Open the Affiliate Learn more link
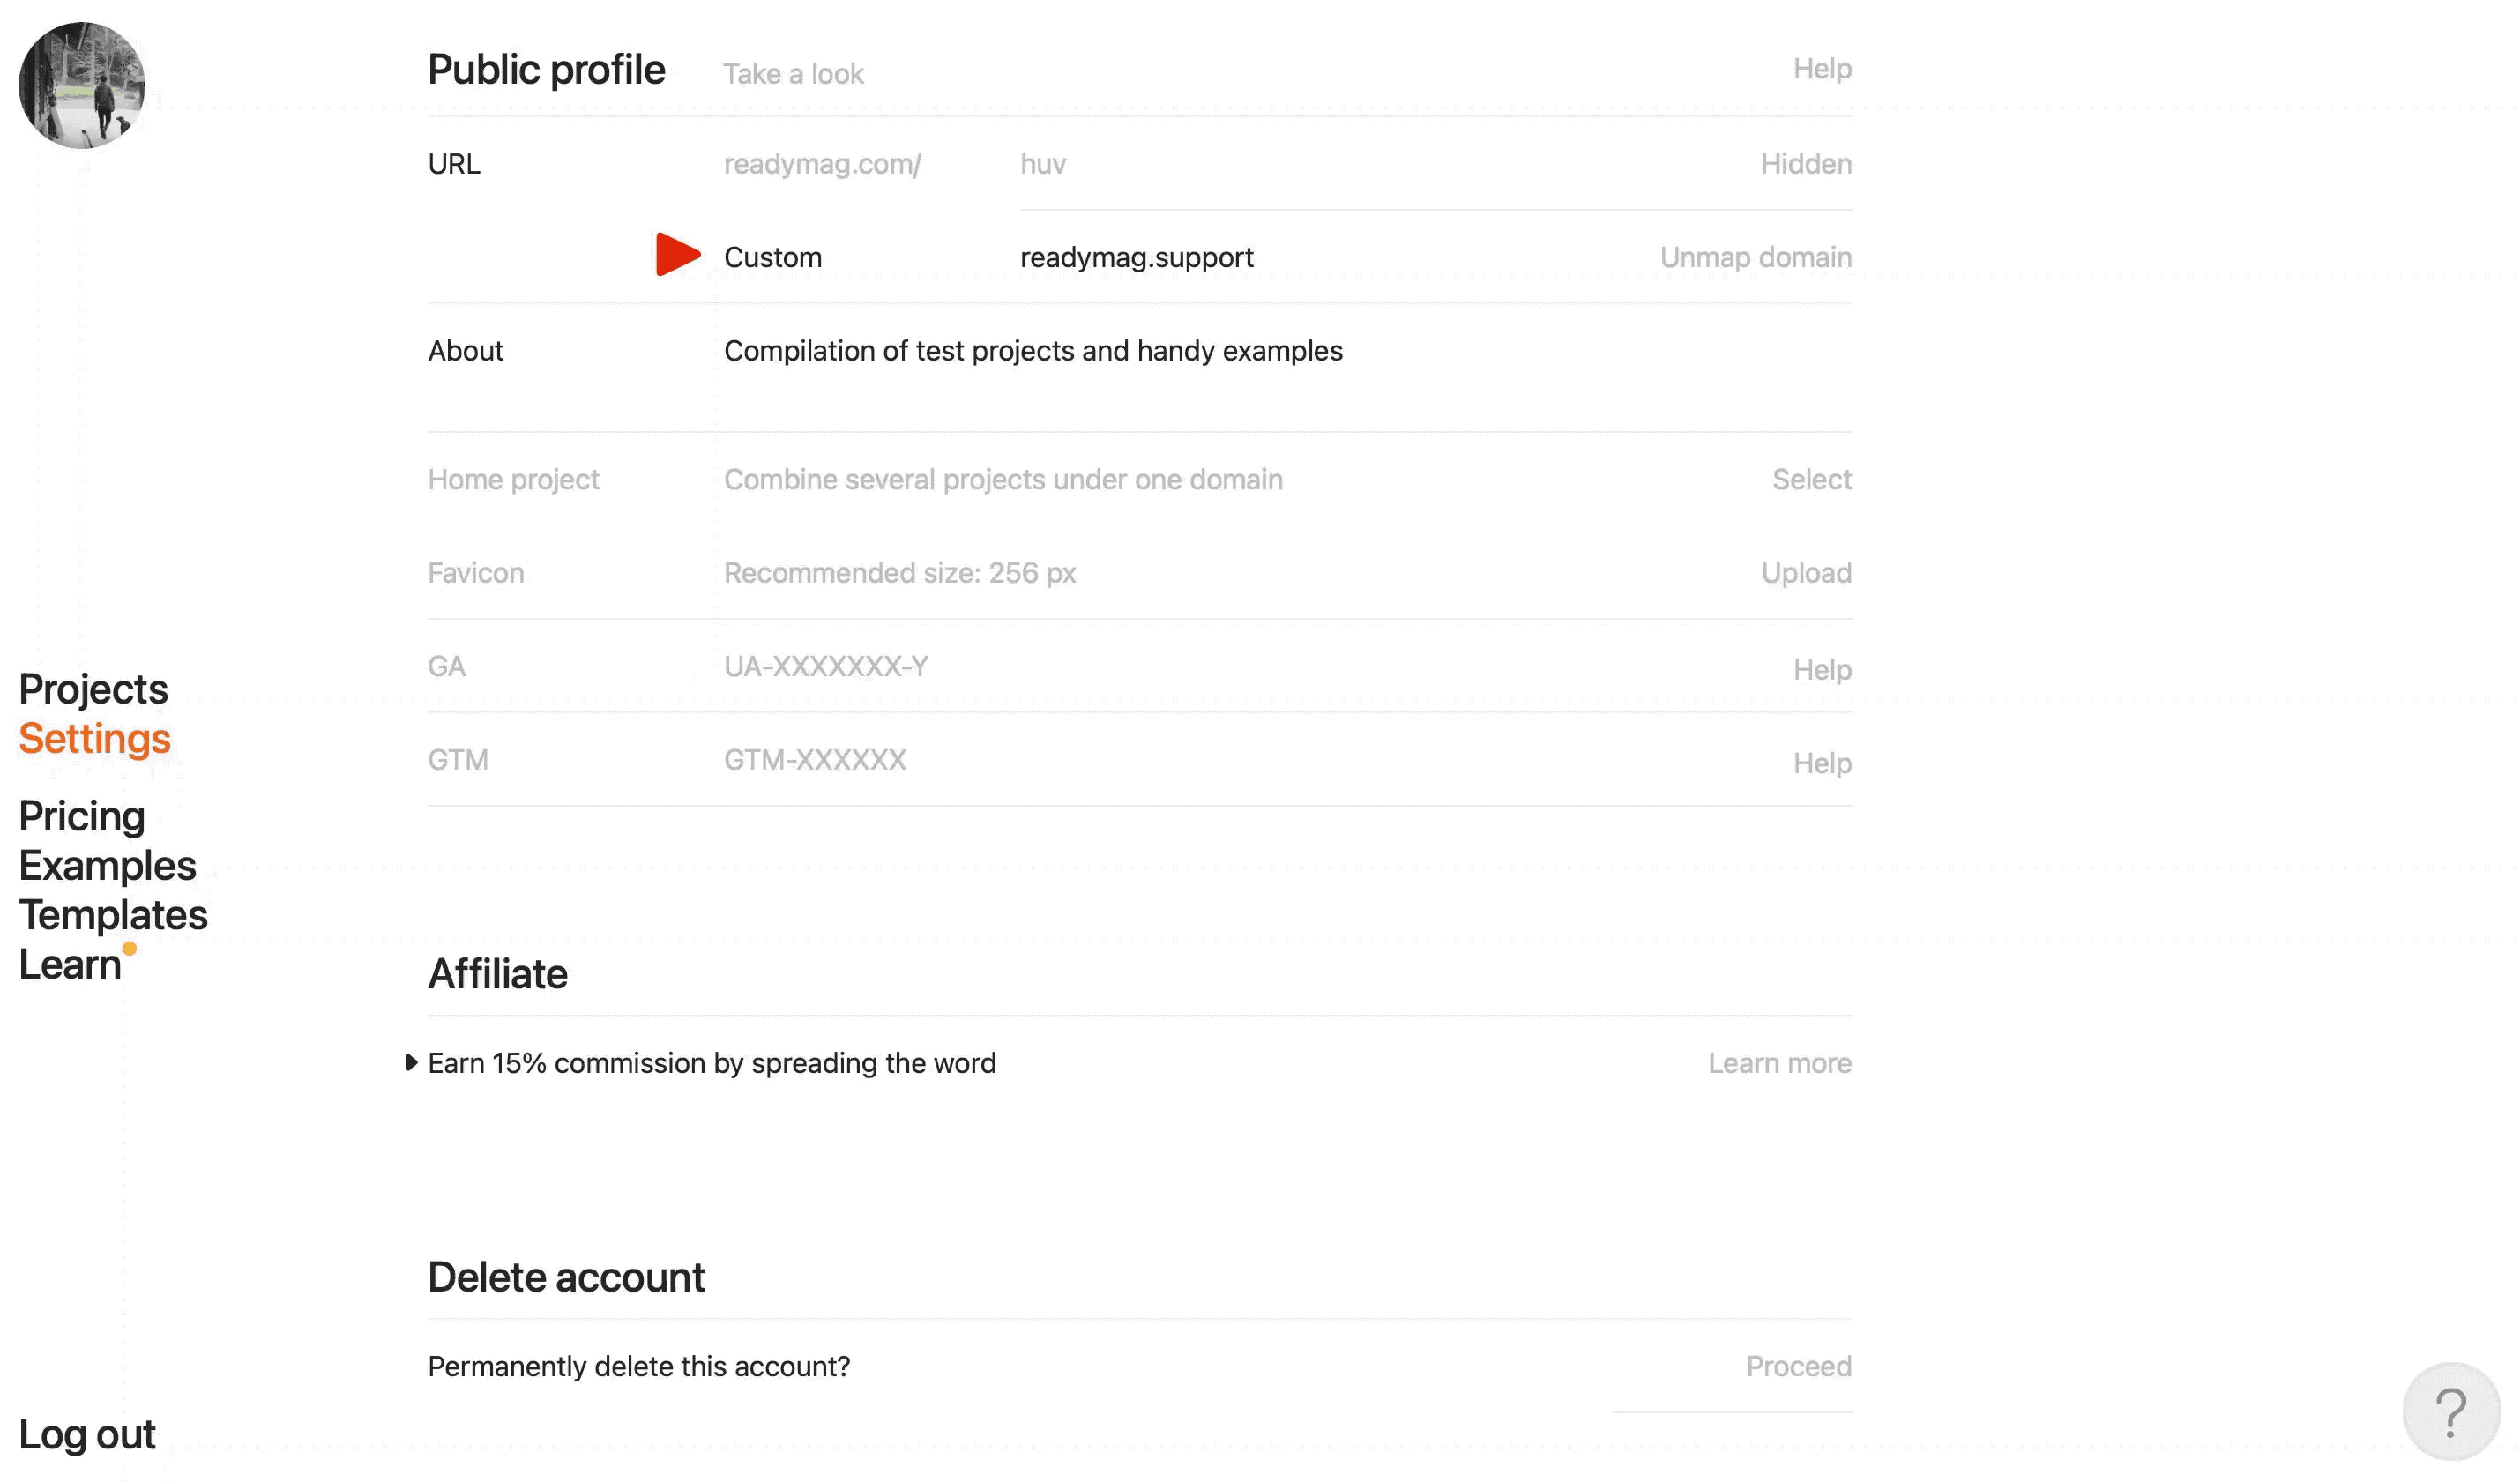Image resolution: width=2520 pixels, height=1482 pixels. point(1779,1063)
